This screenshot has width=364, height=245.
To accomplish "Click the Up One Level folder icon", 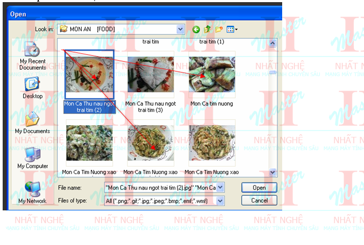I will click(x=207, y=29).
